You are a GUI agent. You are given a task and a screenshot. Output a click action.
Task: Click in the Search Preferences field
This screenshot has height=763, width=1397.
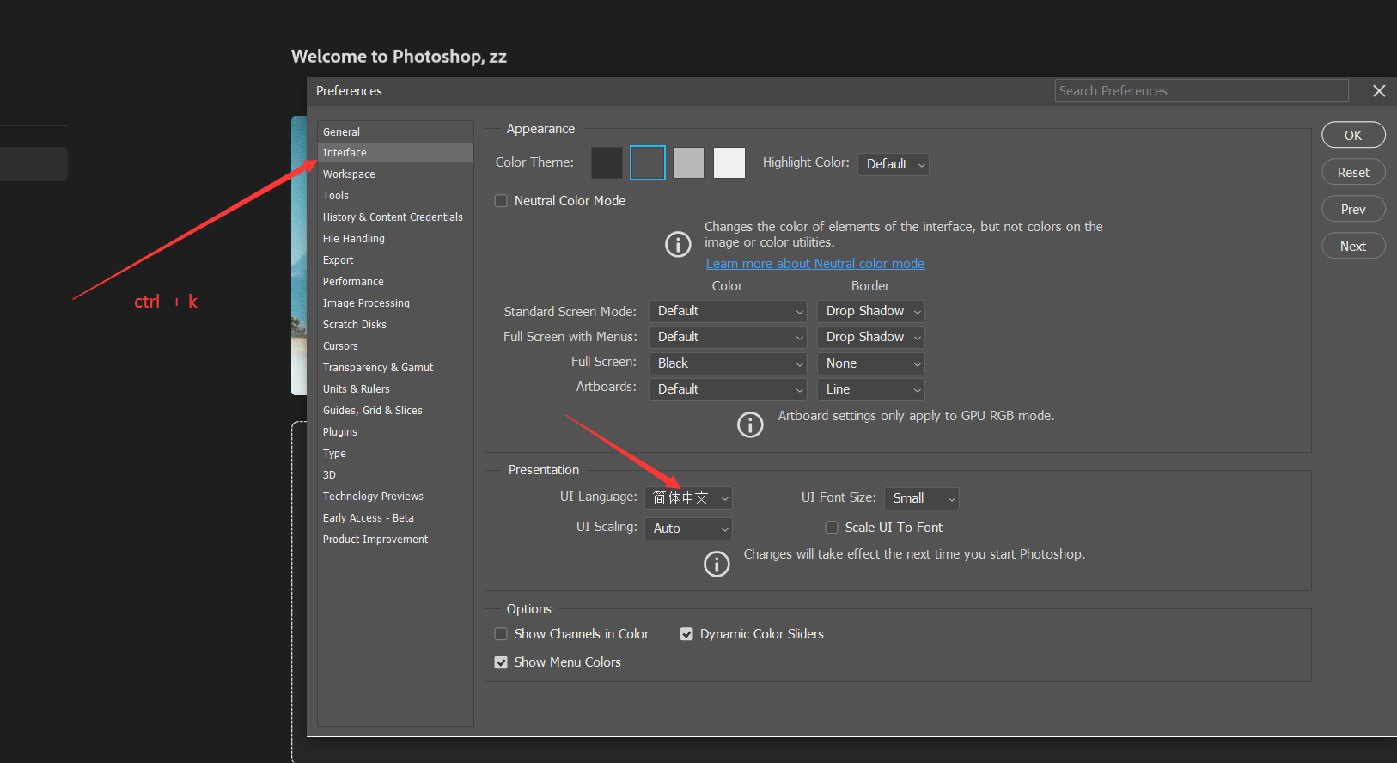1200,91
